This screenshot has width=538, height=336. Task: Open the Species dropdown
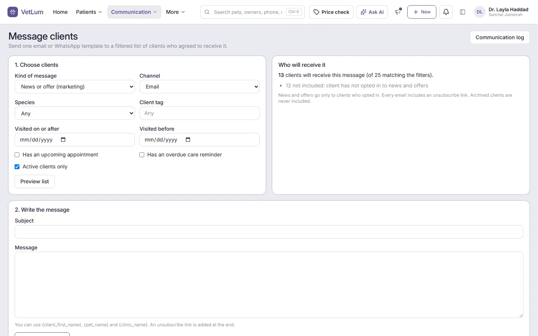(75, 113)
